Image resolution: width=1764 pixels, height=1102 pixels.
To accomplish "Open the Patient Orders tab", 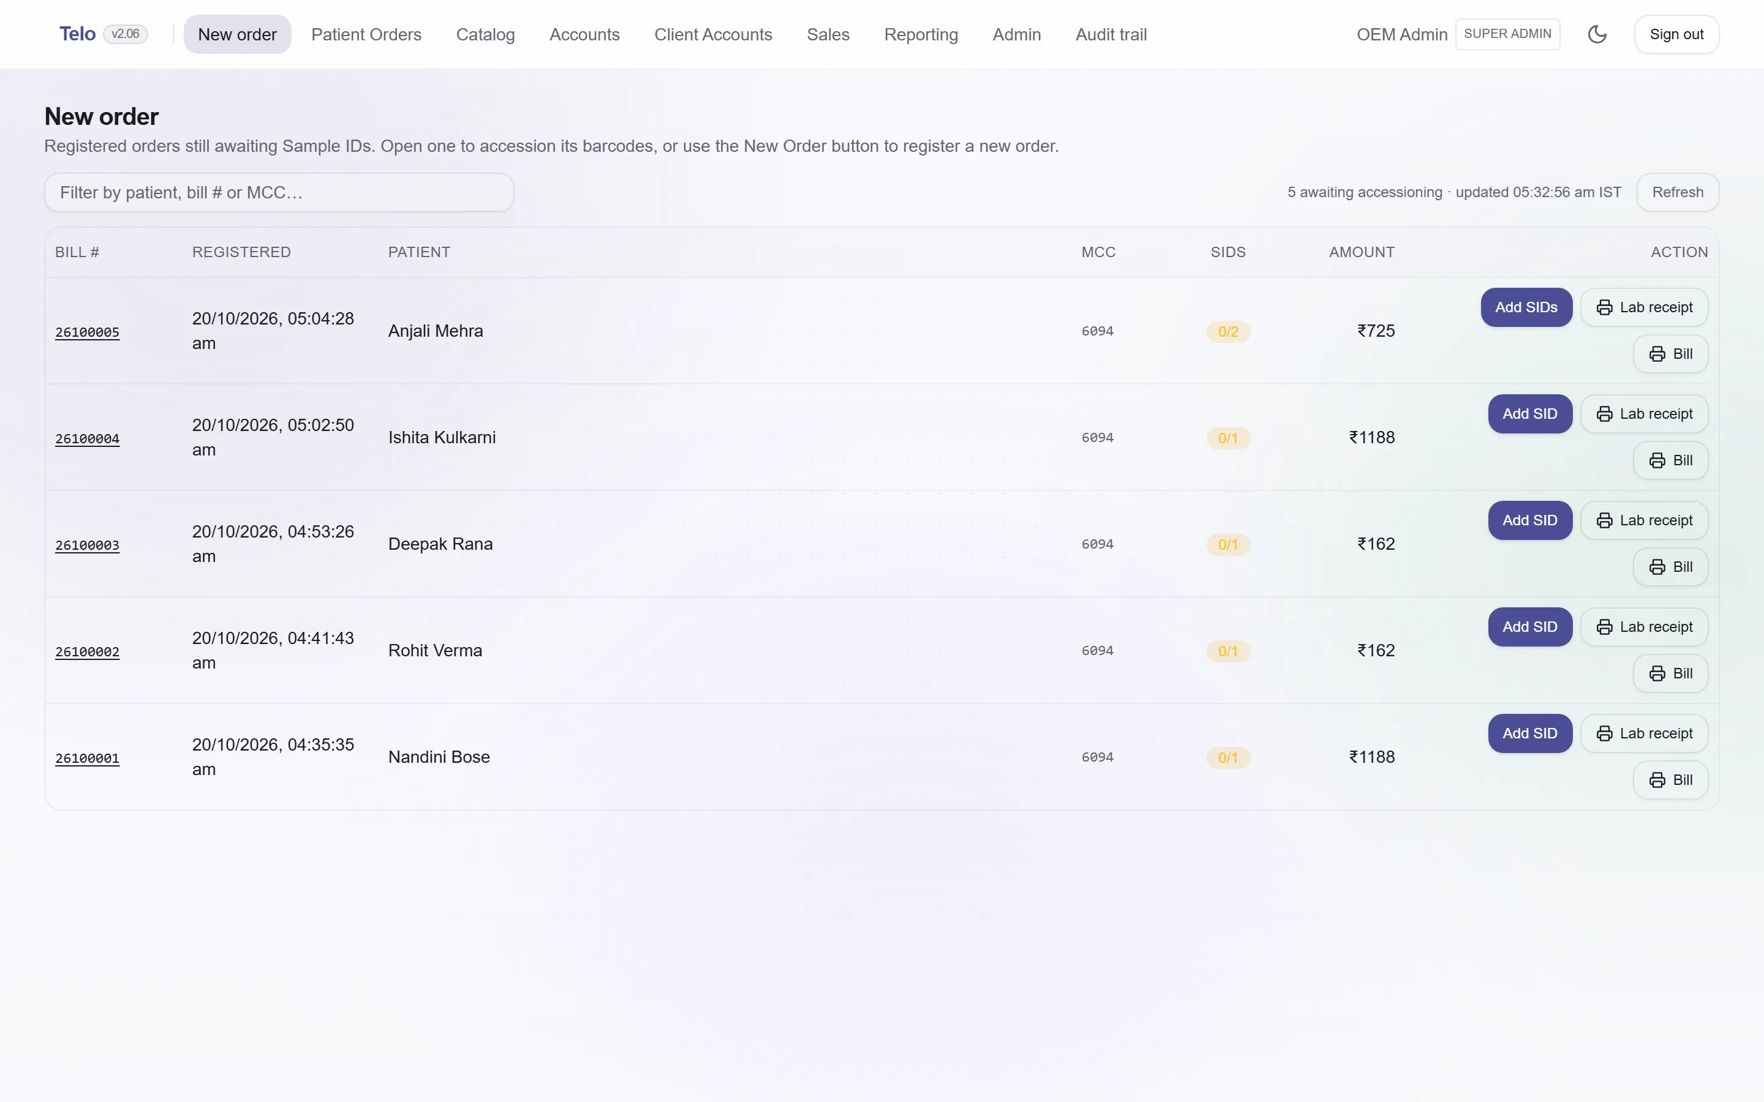I will 366,34.
